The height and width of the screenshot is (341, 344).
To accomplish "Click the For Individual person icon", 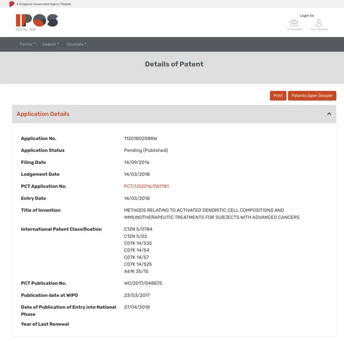I will (x=319, y=23).
